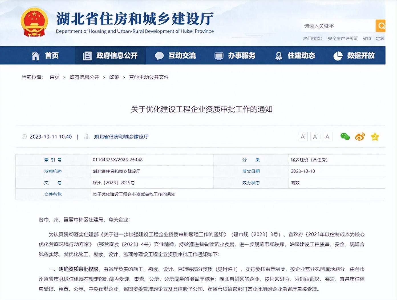Click 首页 in the breadcrumb path

54,77
